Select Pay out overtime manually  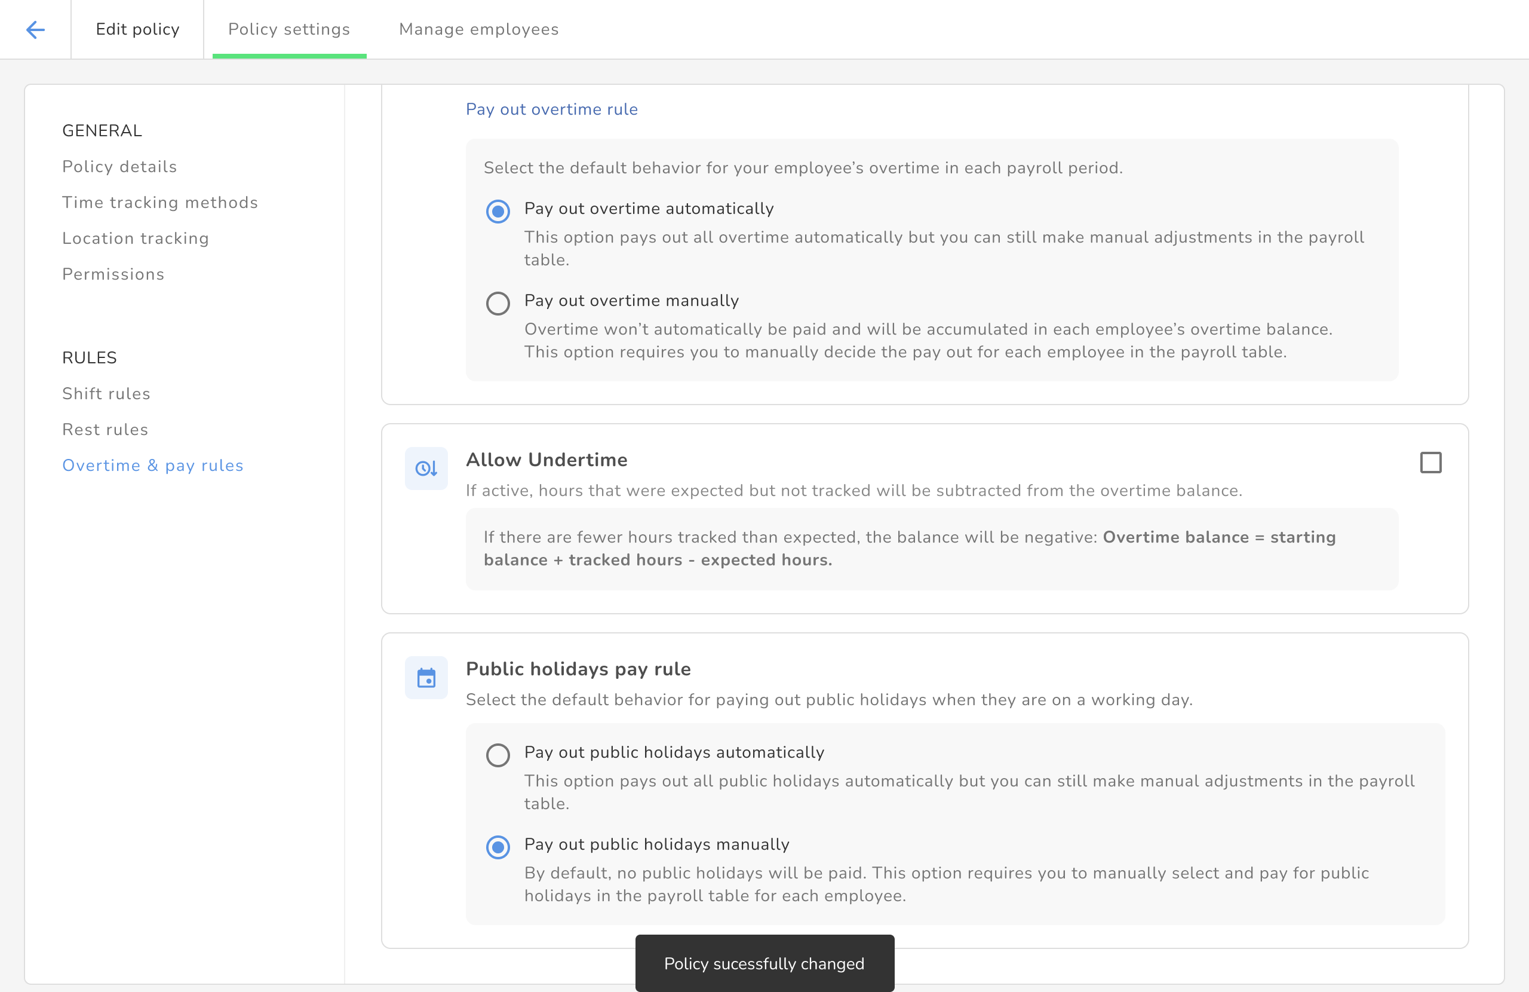pos(498,303)
